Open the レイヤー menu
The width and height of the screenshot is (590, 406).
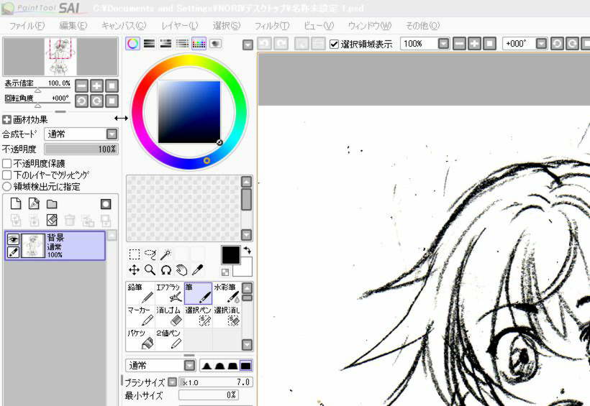(180, 26)
